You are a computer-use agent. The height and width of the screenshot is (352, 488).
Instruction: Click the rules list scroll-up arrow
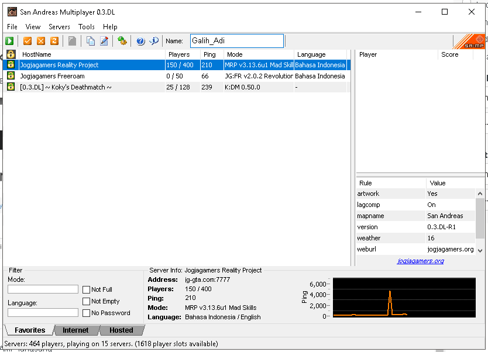pyautogui.click(x=480, y=194)
